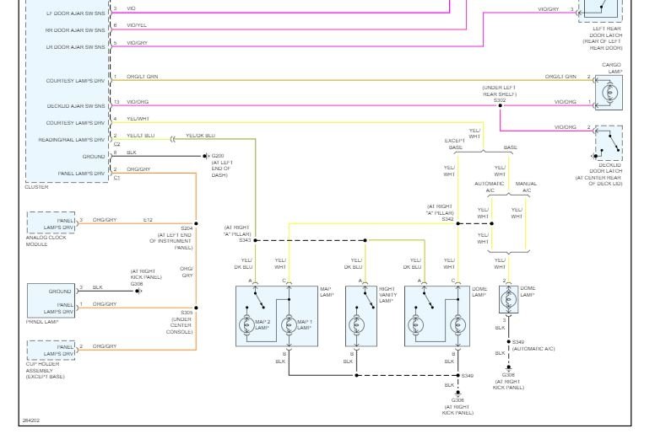655x439 pixels.
Task: Click the S302 splice label text
Action: 500,100
